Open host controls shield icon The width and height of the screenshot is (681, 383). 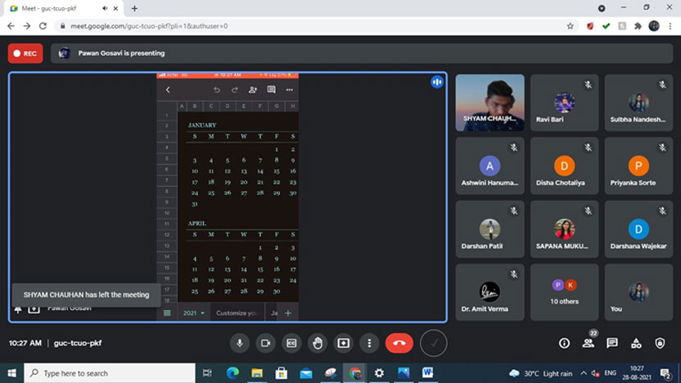(x=660, y=343)
